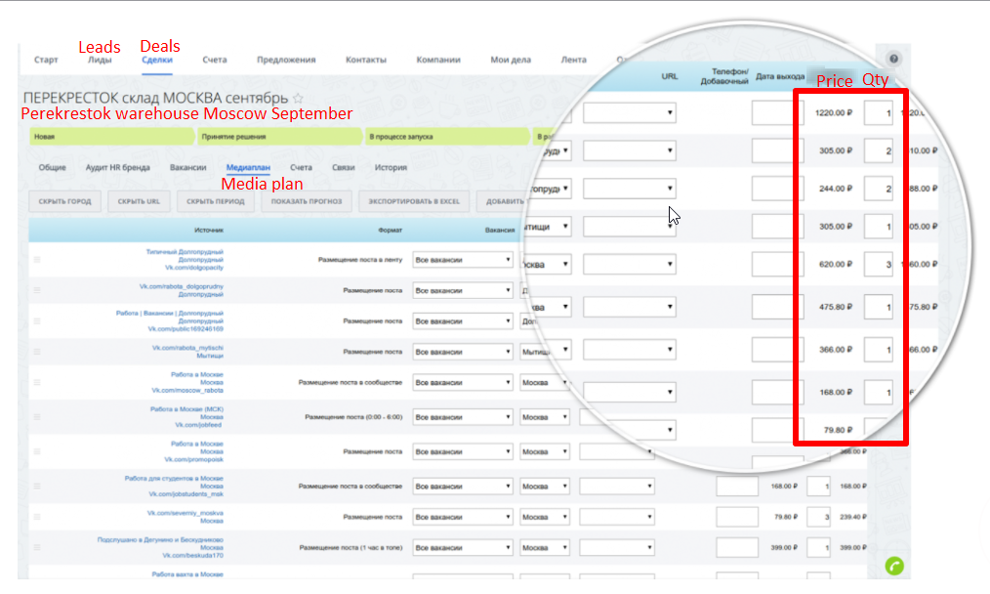Click drag handle of Vk.com/jobstudents_msk row
The image size is (990, 594).
click(37, 486)
